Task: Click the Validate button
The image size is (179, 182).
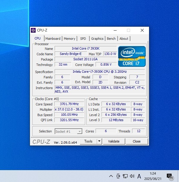Action: click(114, 141)
